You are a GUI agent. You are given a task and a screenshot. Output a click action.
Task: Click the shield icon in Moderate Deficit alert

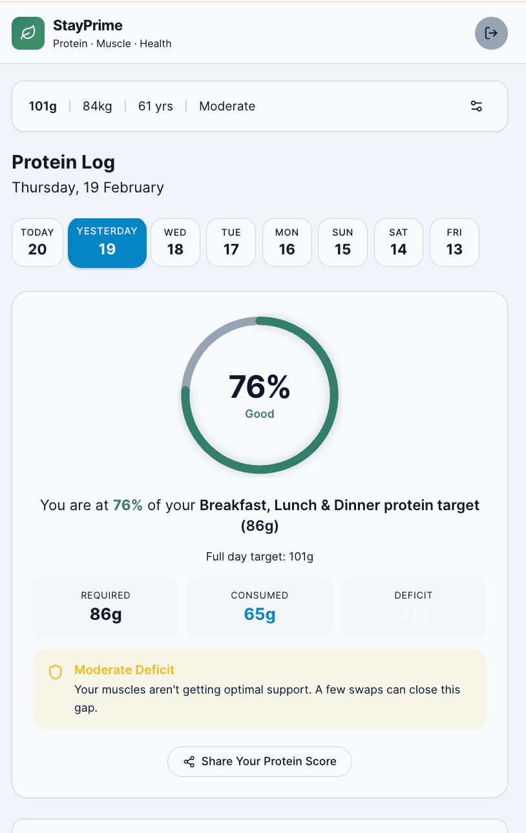55,672
